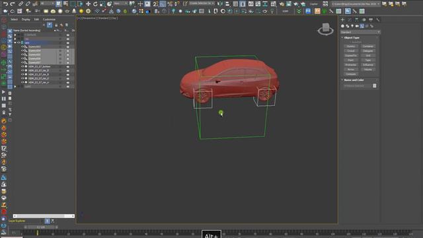Open the Customize menu in the scene explorer
This screenshot has height=238, width=423.
pyautogui.click(x=49, y=19)
